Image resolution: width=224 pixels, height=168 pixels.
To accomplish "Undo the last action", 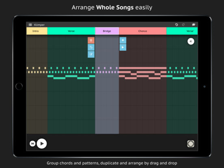I will (177, 25).
